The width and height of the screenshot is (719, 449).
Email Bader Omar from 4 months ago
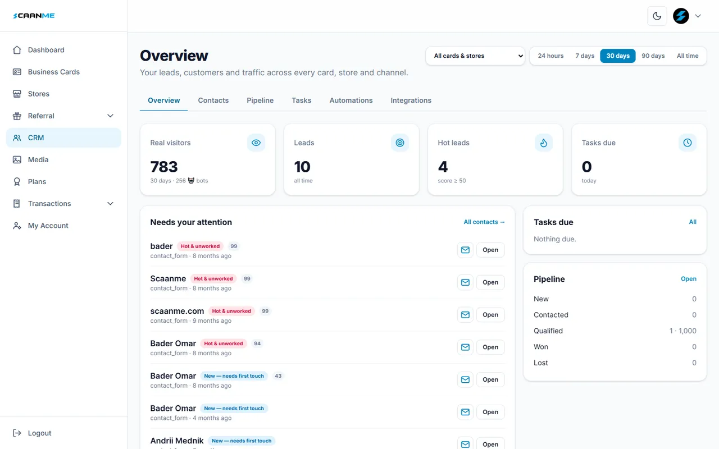click(465, 412)
